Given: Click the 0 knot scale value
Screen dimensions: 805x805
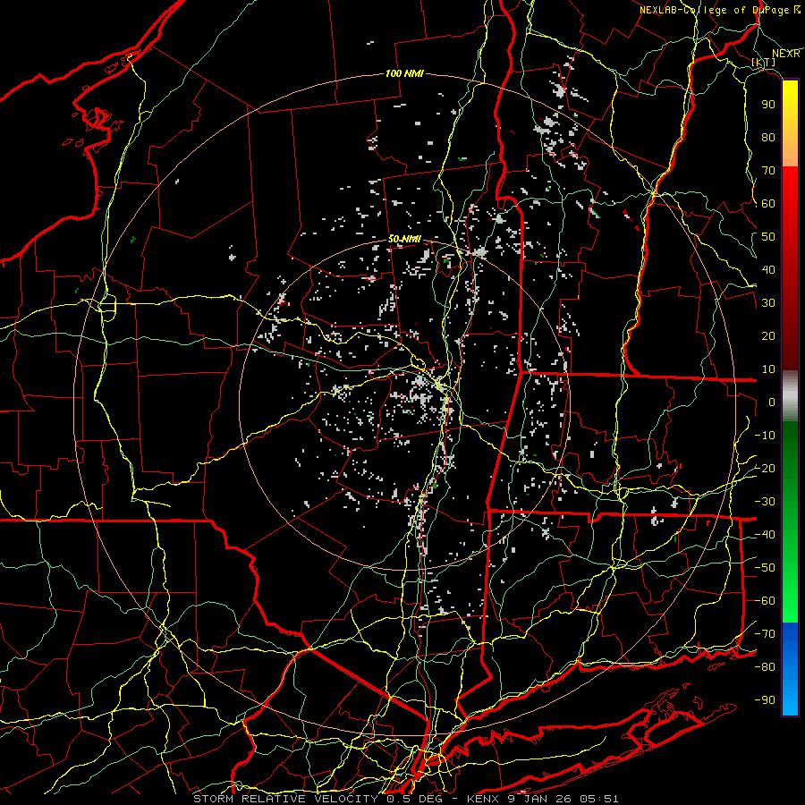Looking at the screenshot, I should [772, 402].
